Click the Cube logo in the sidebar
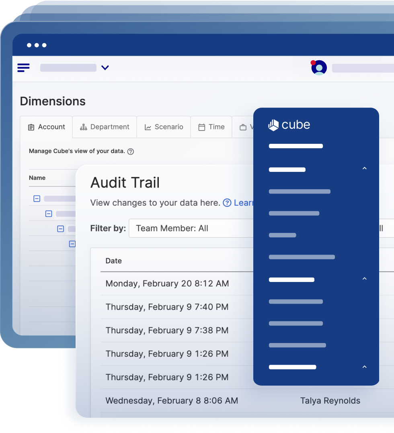This screenshot has width=394, height=433. pos(289,125)
